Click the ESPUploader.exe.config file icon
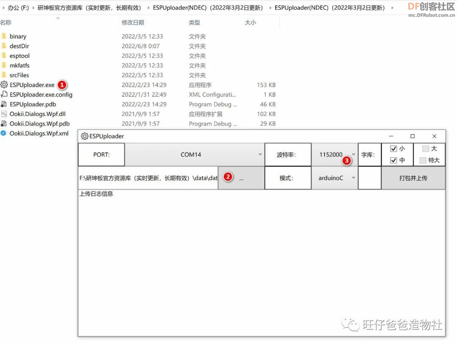The image size is (457, 345). (4, 94)
